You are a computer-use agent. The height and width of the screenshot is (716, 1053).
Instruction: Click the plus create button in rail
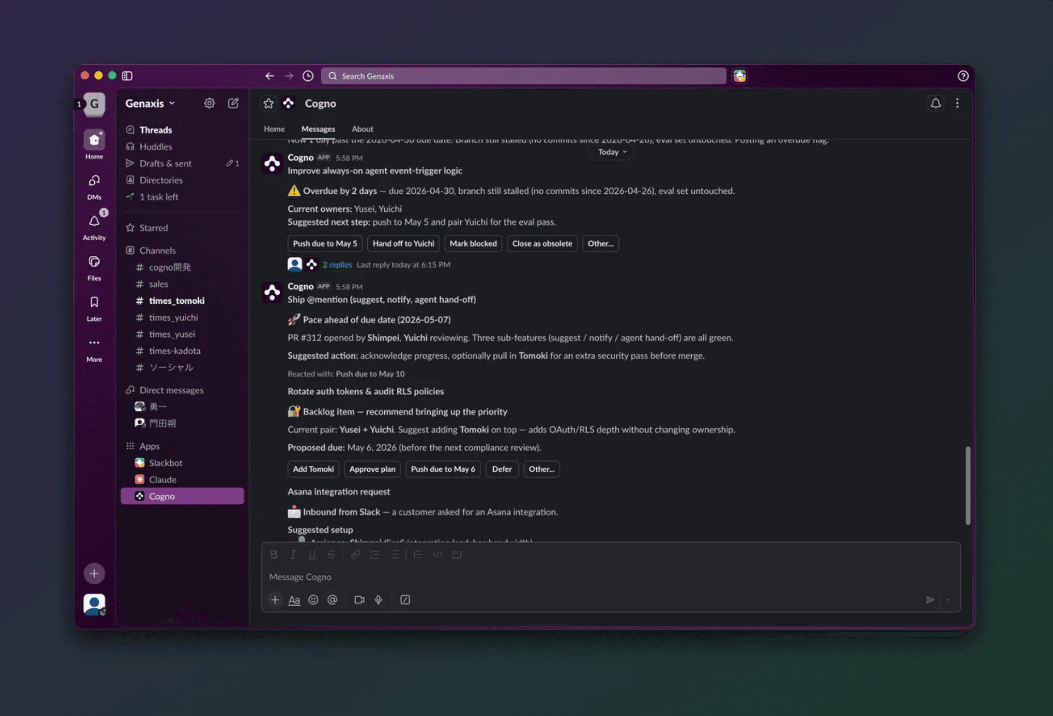tap(94, 573)
